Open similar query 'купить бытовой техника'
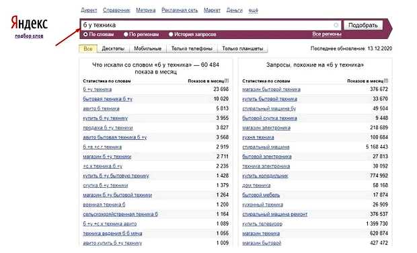Screen dimensions: 417x253 [270, 99]
